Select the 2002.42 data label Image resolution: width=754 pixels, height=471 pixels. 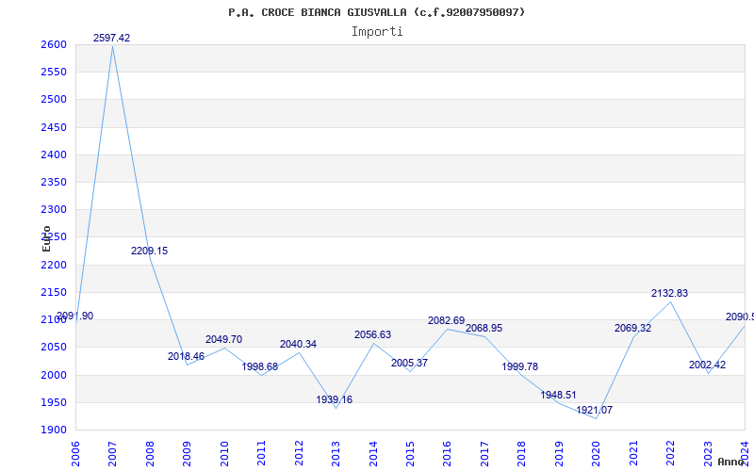click(x=708, y=365)
